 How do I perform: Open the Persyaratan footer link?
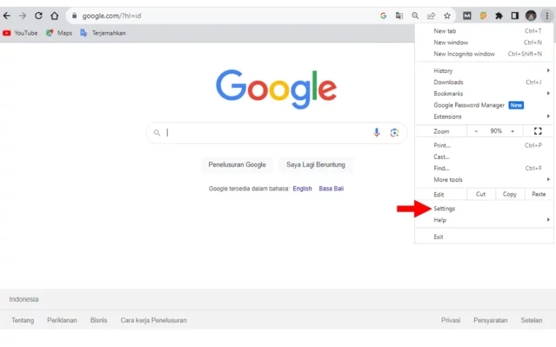click(x=491, y=320)
